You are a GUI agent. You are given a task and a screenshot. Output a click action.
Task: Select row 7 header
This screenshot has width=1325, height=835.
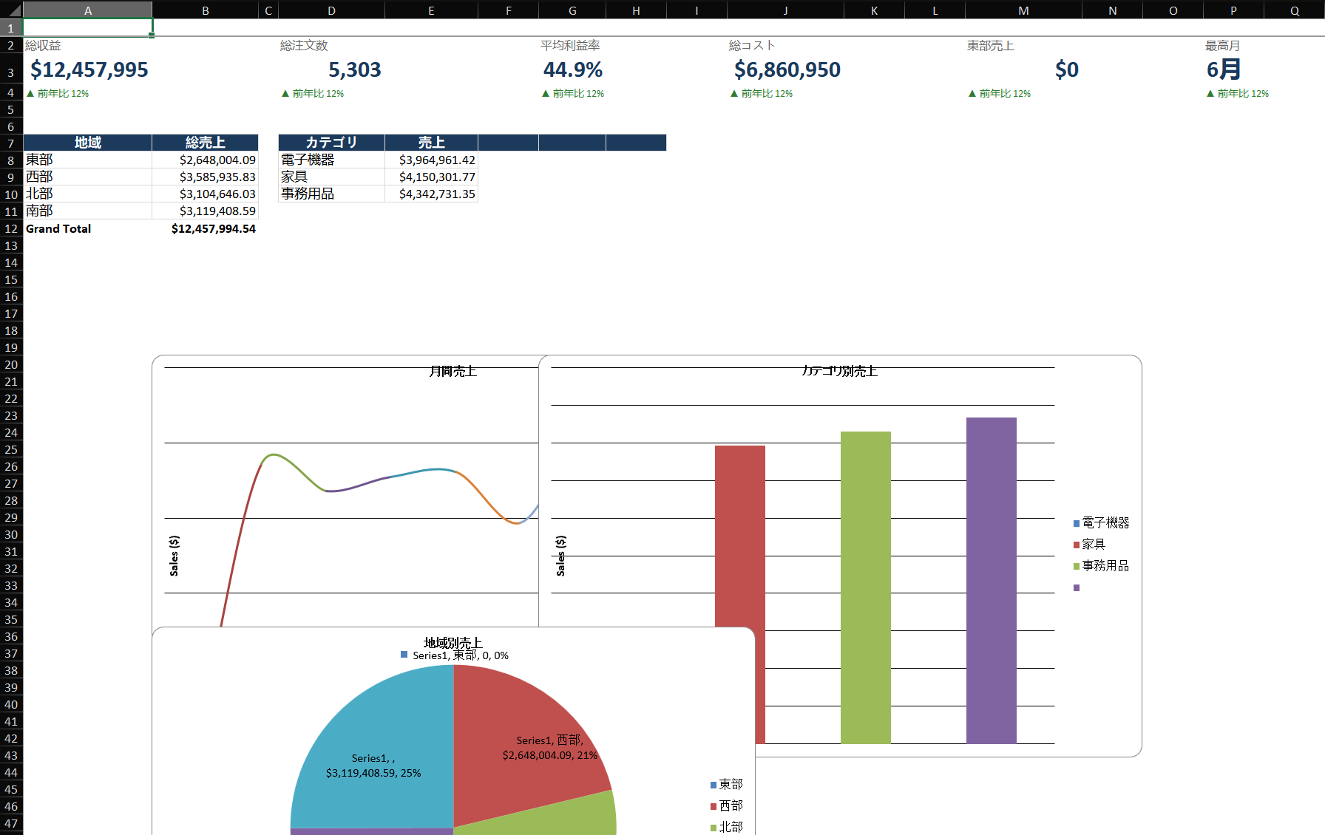(11, 143)
